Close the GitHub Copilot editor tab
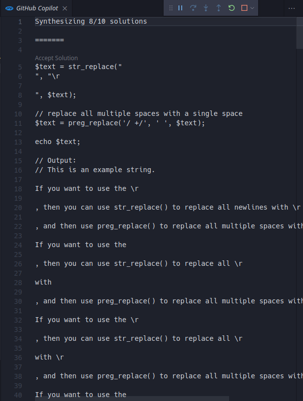This screenshot has height=401, width=303. point(65,8)
